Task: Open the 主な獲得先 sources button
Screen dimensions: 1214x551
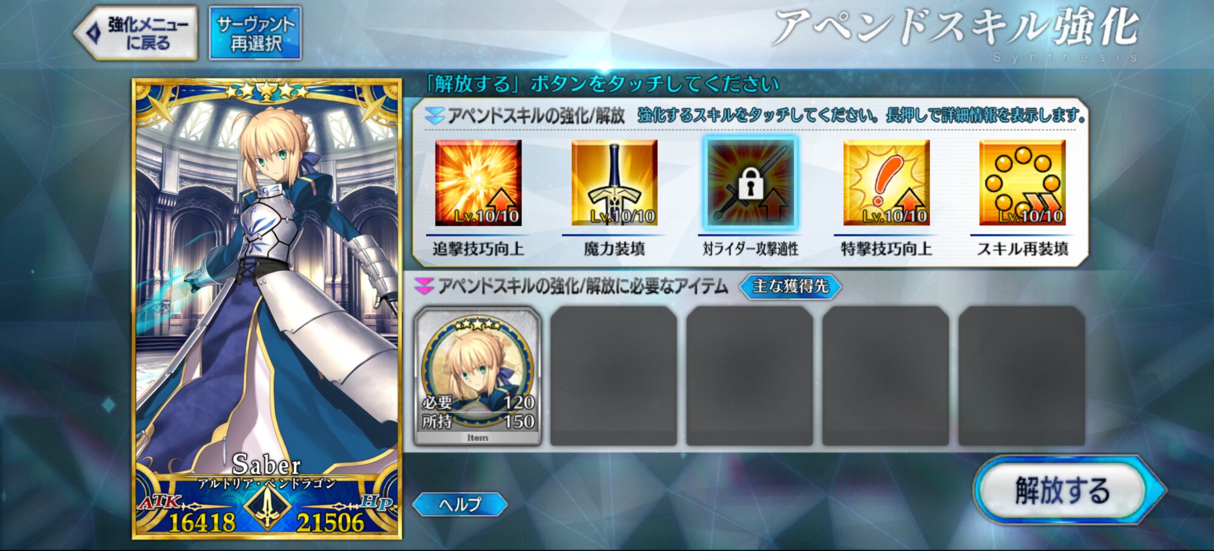Action: (x=790, y=286)
